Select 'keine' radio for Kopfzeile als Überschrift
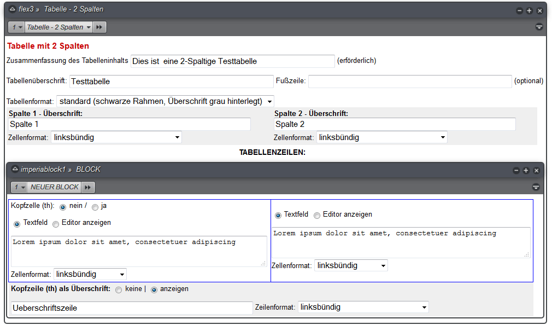The height and width of the screenshot is (325, 552). [119, 290]
